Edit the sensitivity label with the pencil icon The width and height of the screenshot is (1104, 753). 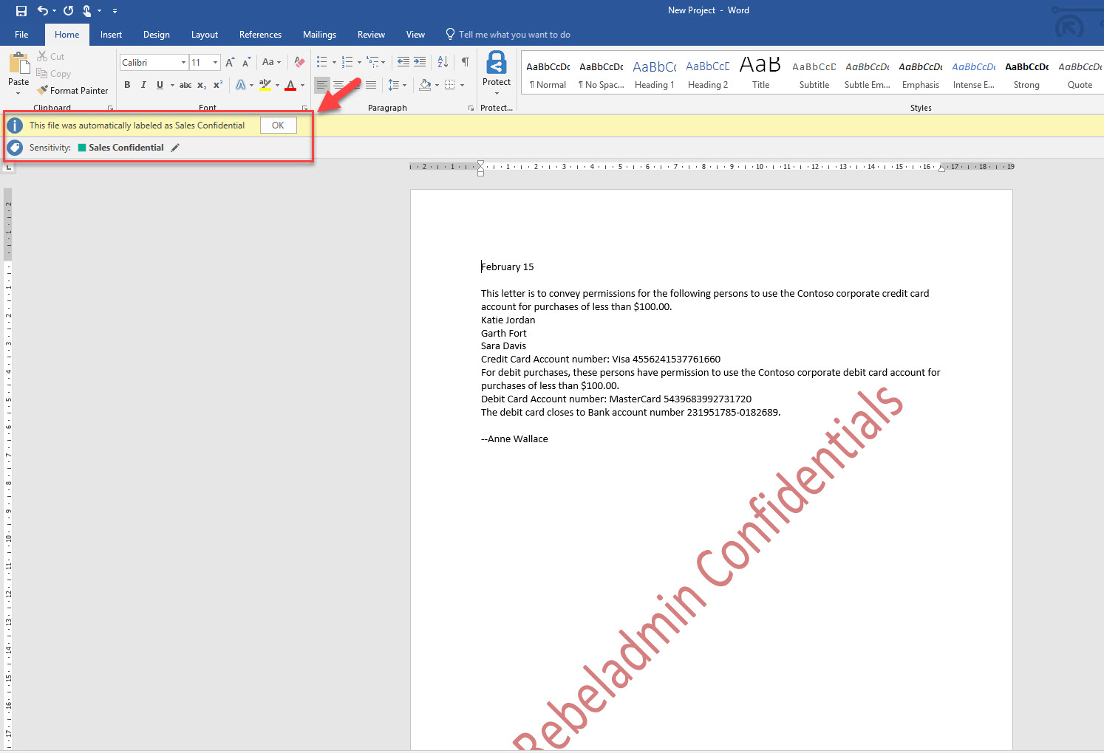175,147
